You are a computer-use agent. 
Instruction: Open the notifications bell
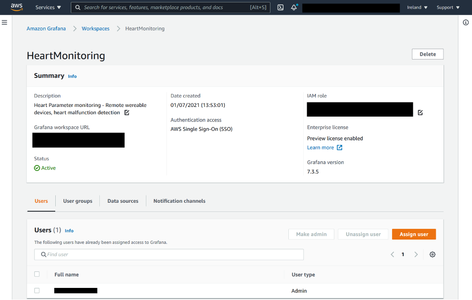coord(294,7)
